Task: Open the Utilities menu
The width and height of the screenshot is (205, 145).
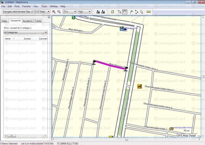Action: tap(54, 6)
